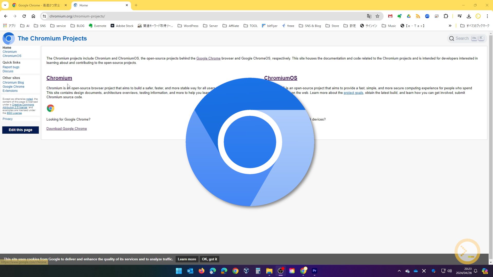Bookmark this page with star icon
The image size is (493, 277).
coord(377,16)
